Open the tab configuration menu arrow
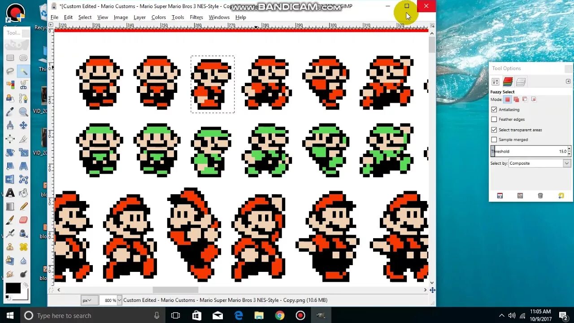This screenshot has height=323, width=574. 568,81
